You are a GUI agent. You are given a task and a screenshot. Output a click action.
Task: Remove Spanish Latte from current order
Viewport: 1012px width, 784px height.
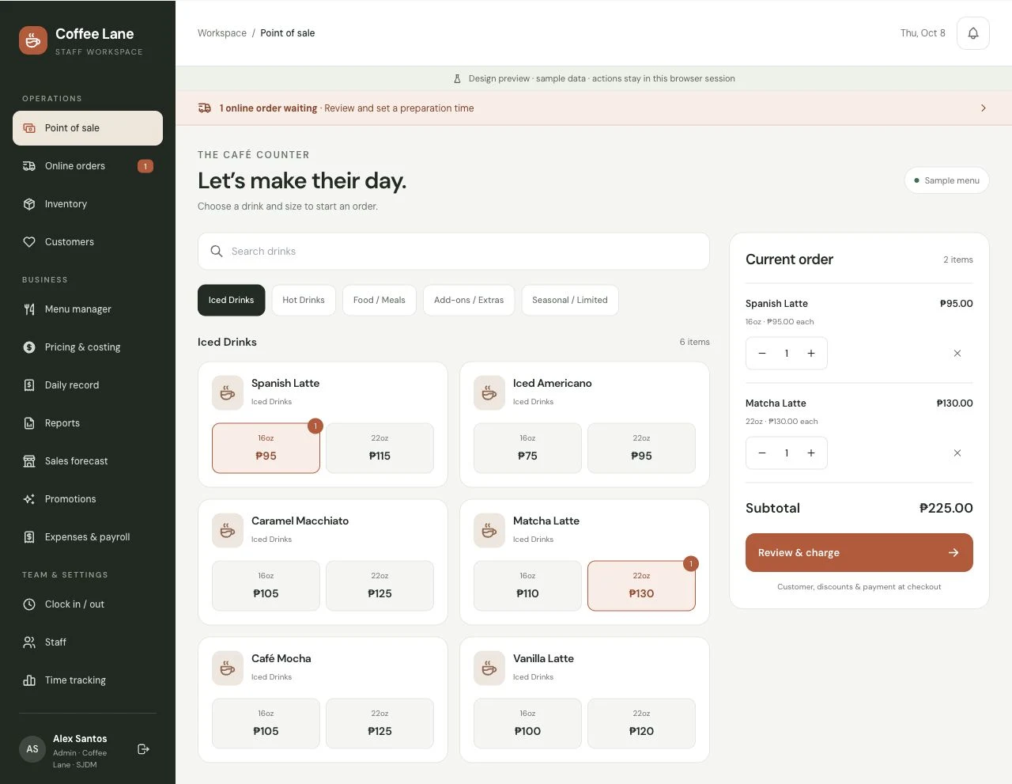957,354
